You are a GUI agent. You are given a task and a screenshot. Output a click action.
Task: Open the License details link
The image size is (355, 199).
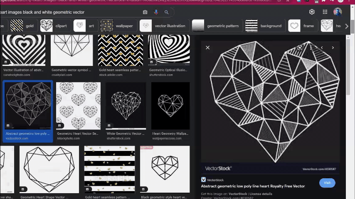pos(261,194)
